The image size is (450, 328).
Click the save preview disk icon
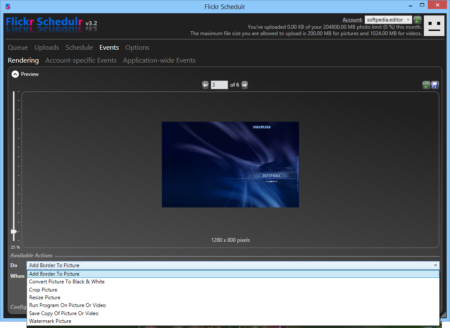pyautogui.click(x=435, y=85)
